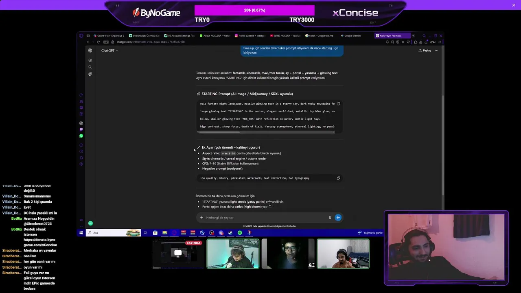The image size is (521, 293).
Task: Open the images library icon in ChatGPT sidebar
Action: (90, 74)
